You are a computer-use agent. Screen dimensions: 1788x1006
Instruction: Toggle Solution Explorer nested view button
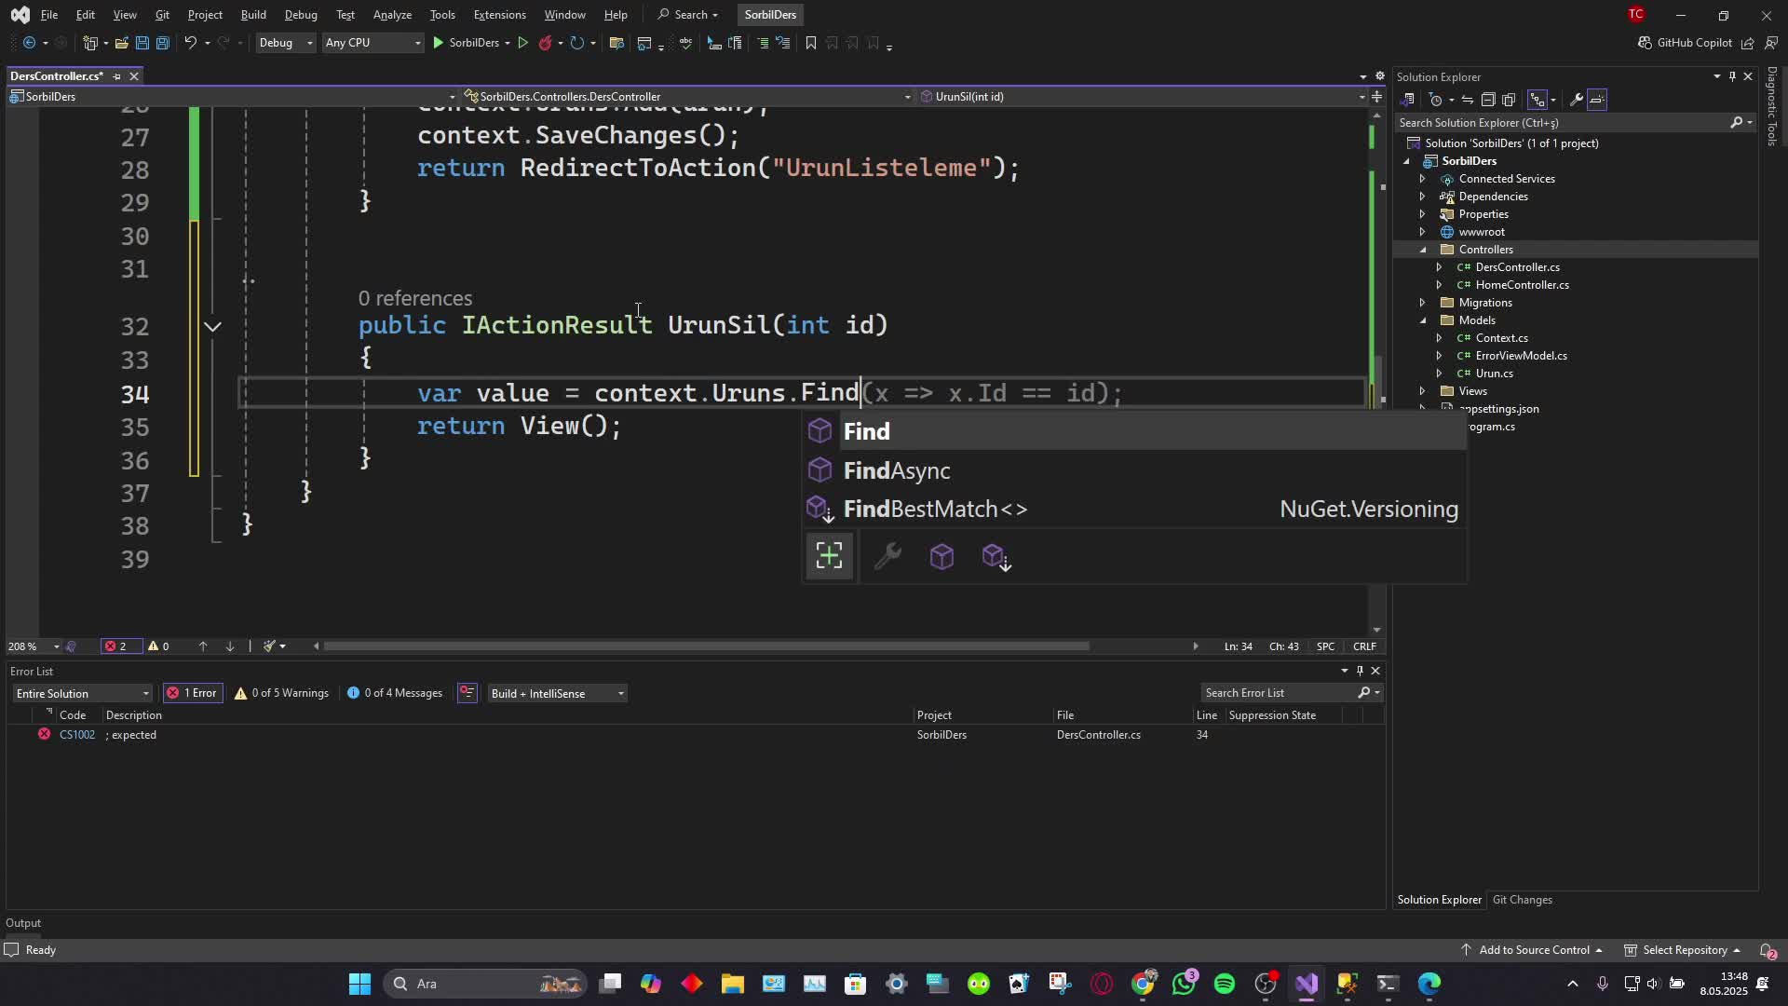(x=1537, y=100)
